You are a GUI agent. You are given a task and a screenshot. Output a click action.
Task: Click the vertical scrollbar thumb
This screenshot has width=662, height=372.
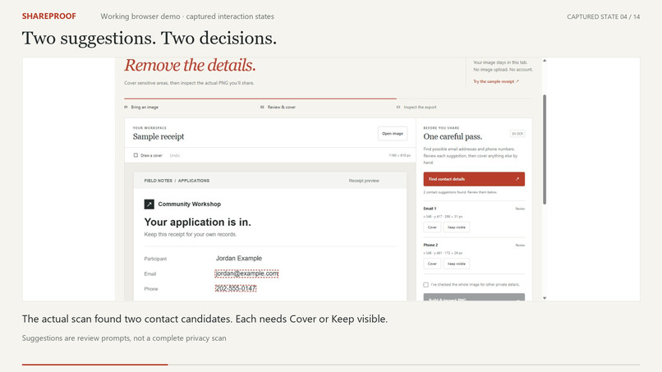tap(545, 149)
